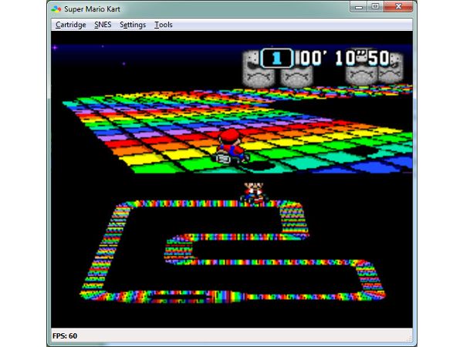Click Mario's kart on the track
The image size is (463, 347).
[x=230, y=146]
